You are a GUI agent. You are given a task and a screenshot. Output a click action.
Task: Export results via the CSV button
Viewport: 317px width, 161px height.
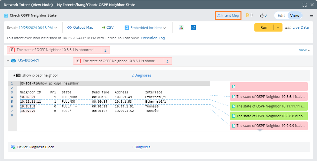107,28
